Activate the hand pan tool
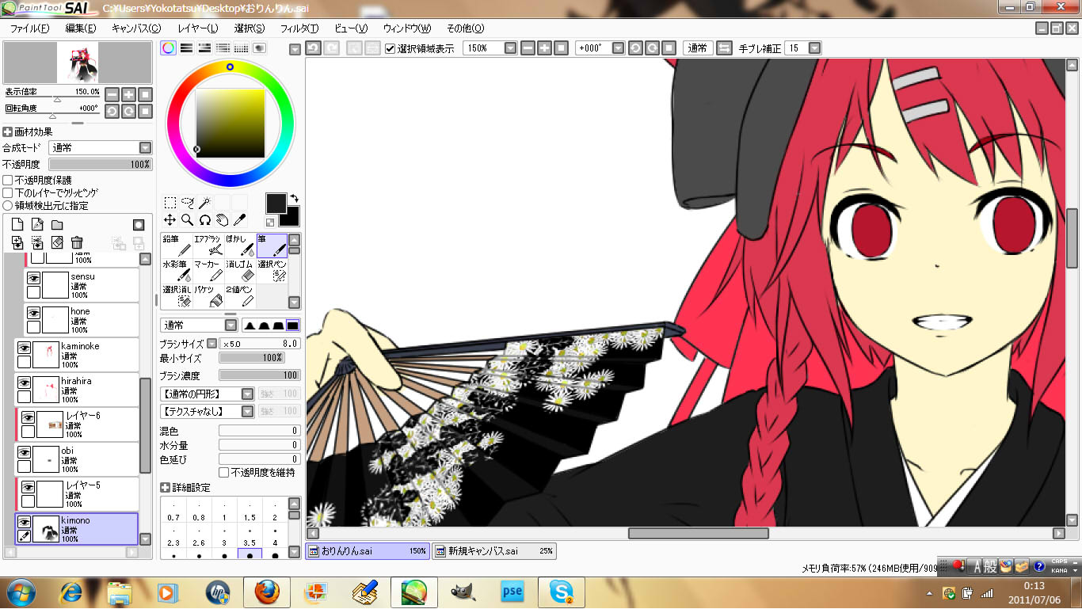Viewport: 1082px width, 609px height. tap(222, 219)
